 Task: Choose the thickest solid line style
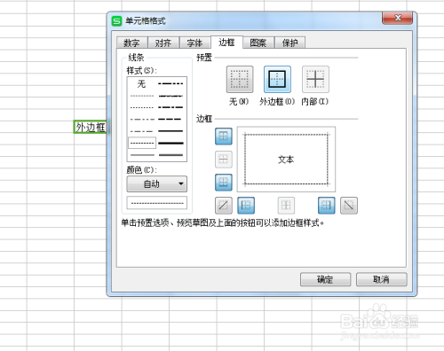(x=170, y=143)
